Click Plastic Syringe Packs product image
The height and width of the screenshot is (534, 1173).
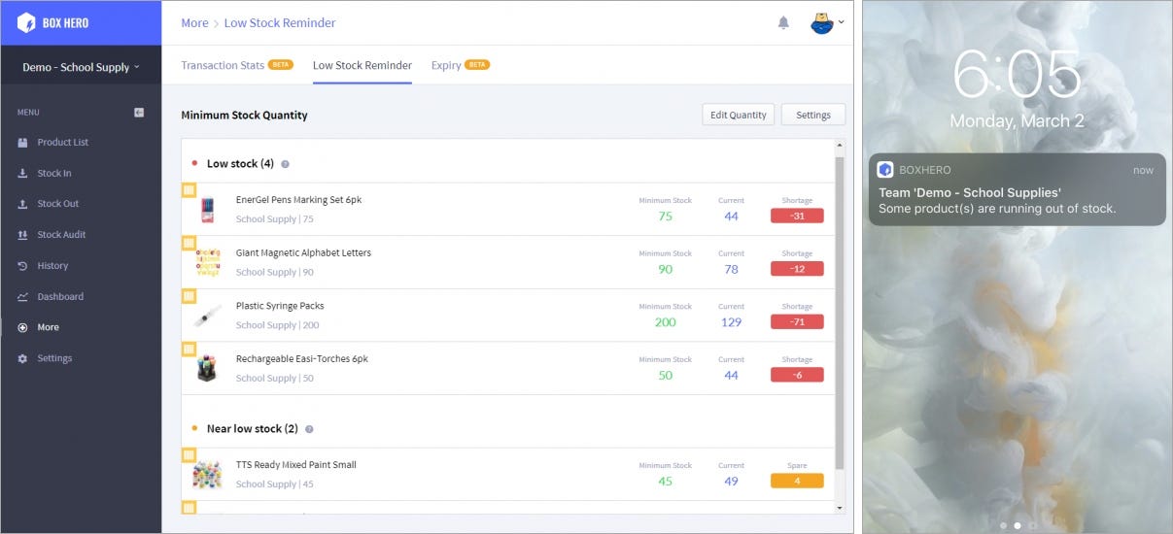pos(207,316)
